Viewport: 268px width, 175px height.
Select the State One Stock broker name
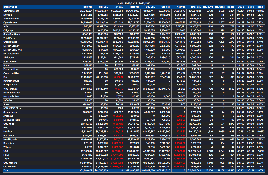12,34
